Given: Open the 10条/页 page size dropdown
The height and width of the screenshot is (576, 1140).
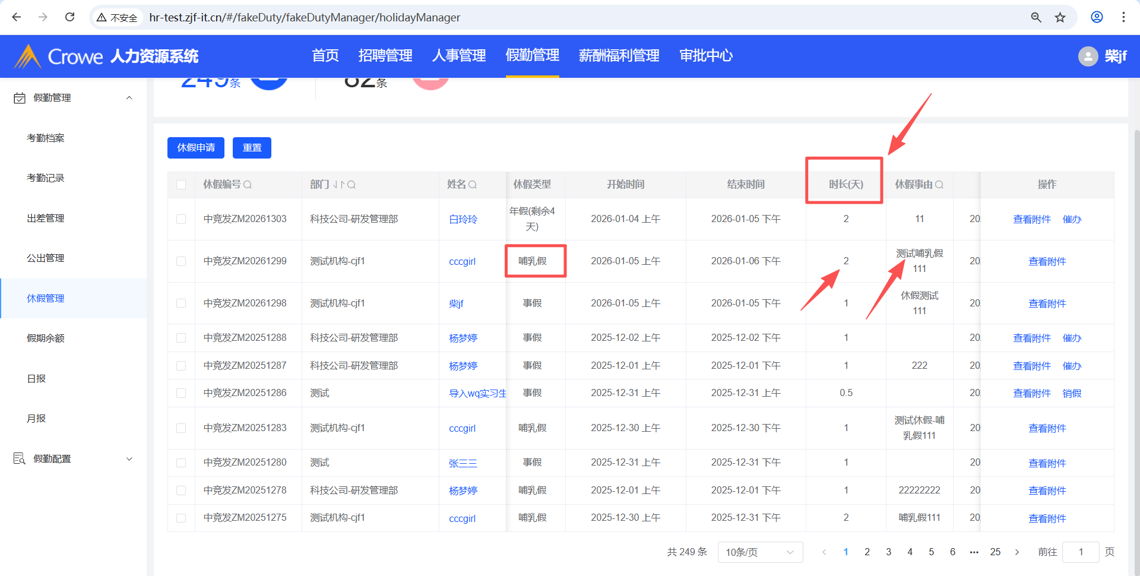Looking at the screenshot, I should coord(759,552).
